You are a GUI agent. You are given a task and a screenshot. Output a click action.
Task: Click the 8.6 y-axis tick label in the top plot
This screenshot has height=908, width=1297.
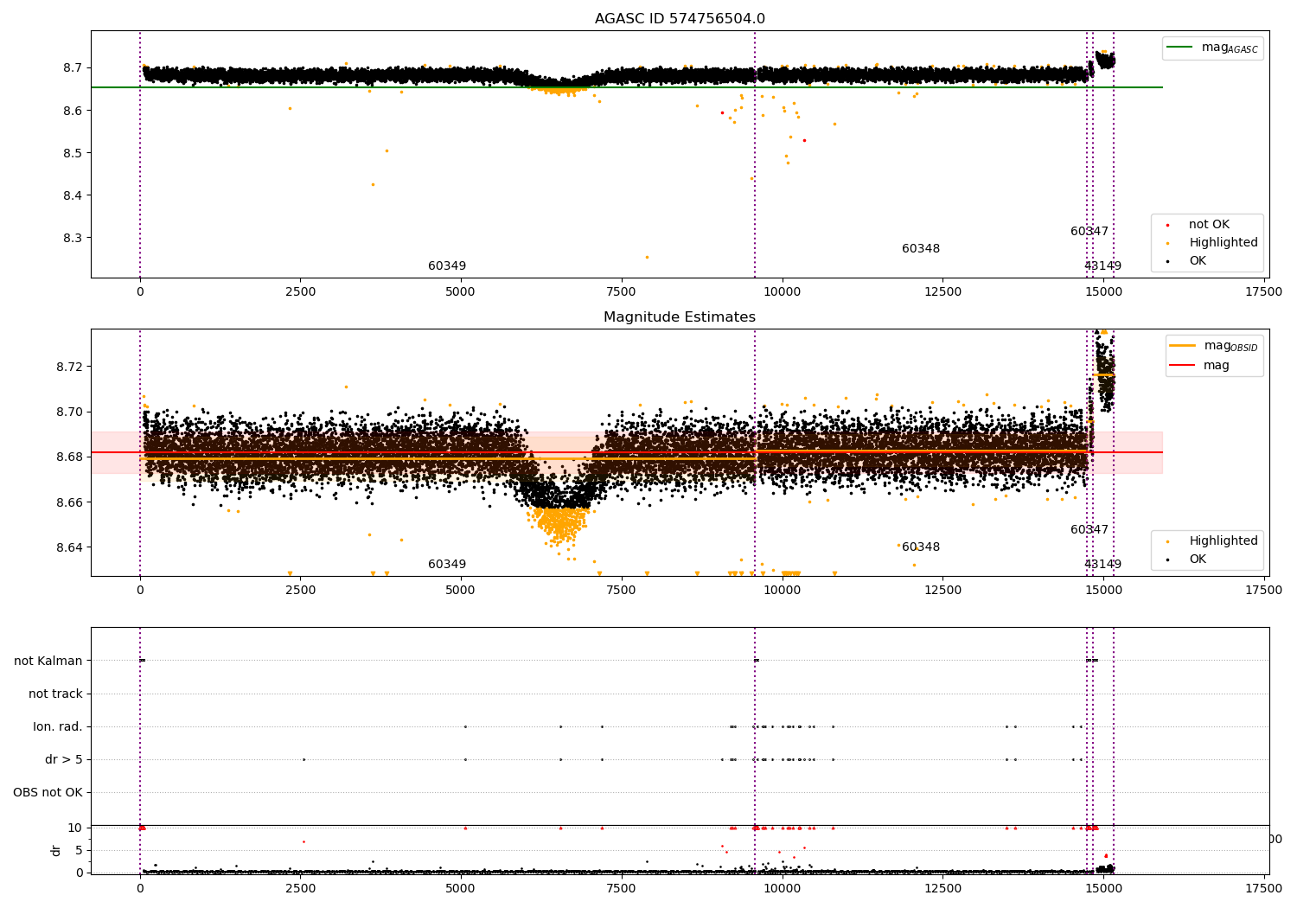click(73, 111)
